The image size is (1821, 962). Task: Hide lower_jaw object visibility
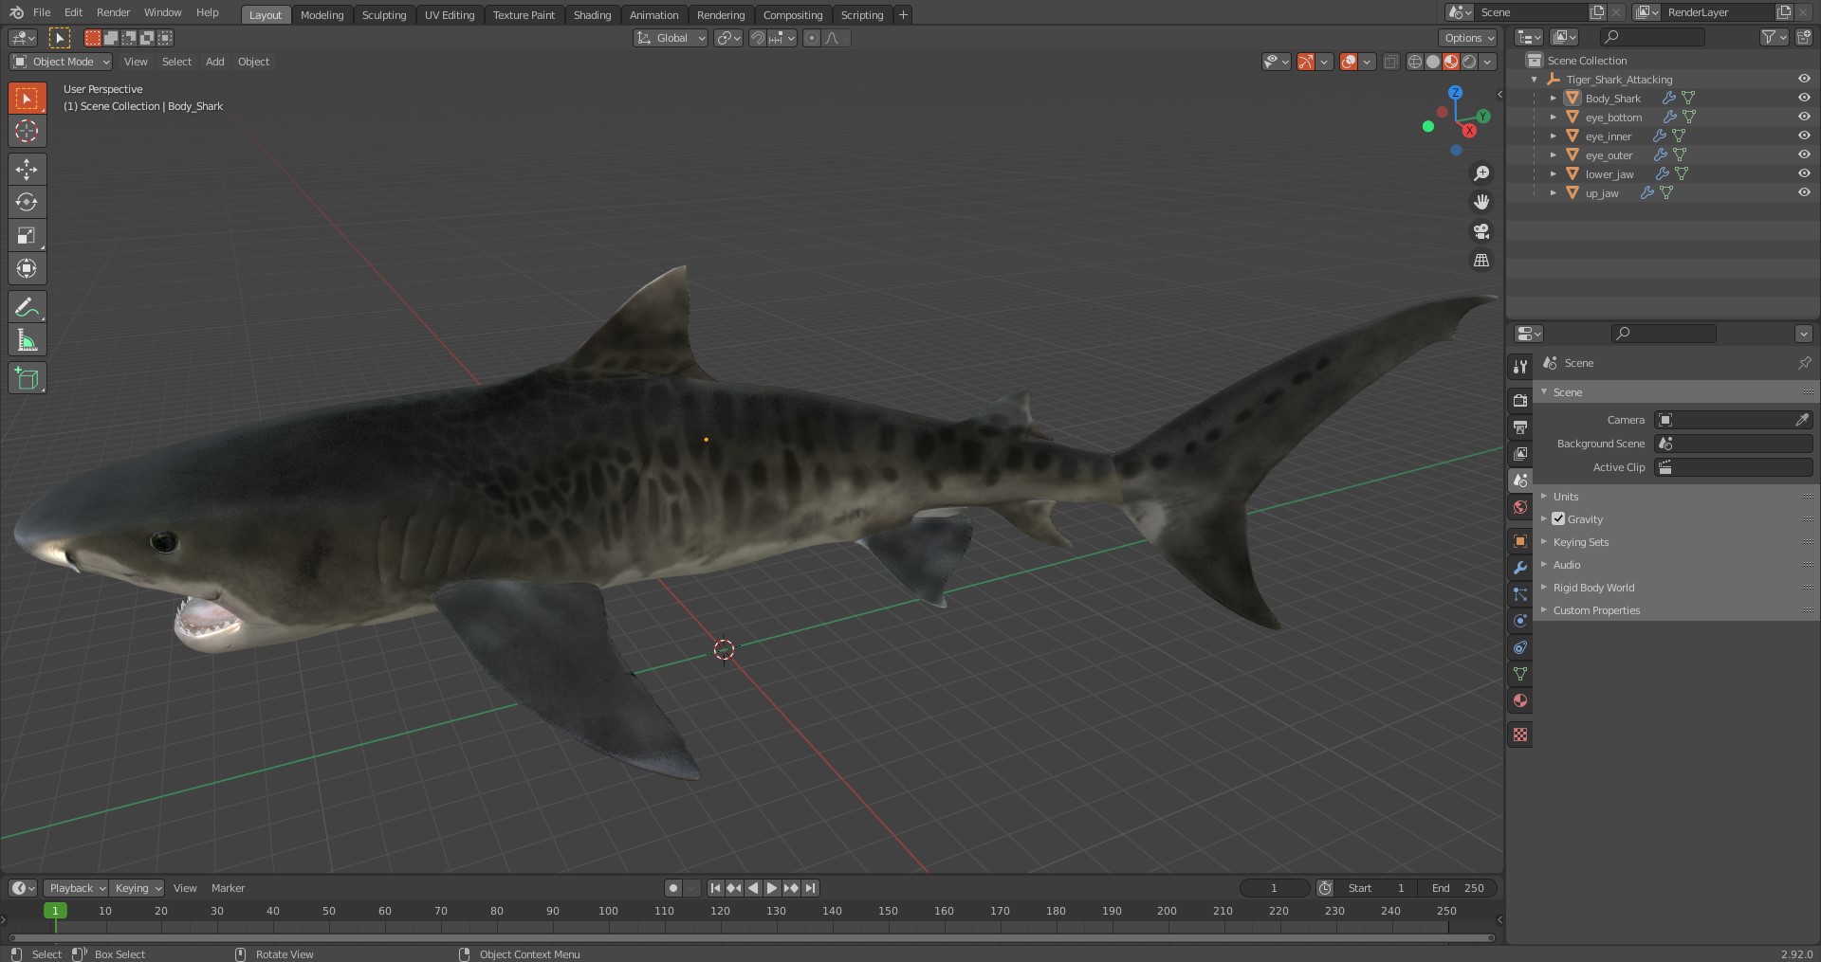point(1804,173)
